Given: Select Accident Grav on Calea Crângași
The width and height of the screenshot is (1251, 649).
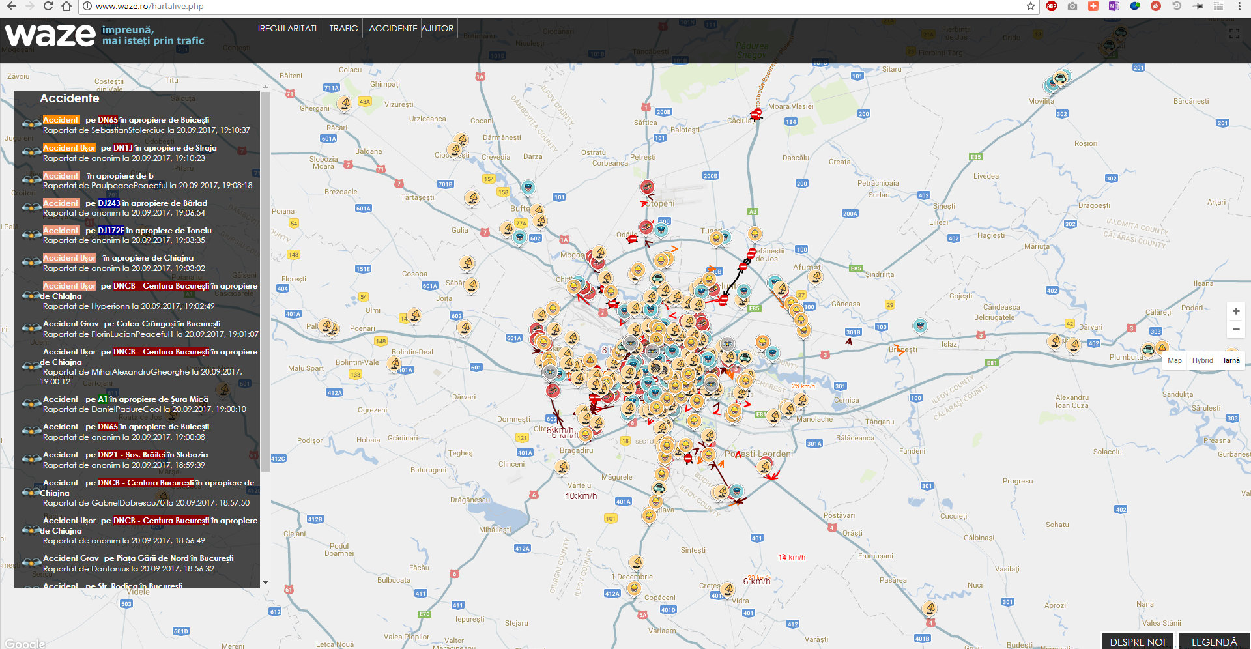Looking at the screenshot, I should [141, 328].
